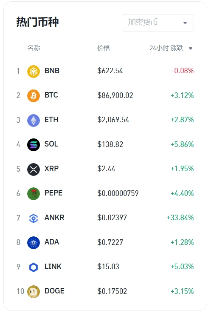Click the XRP coin logo
The height and width of the screenshot is (316, 211).
(34, 169)
